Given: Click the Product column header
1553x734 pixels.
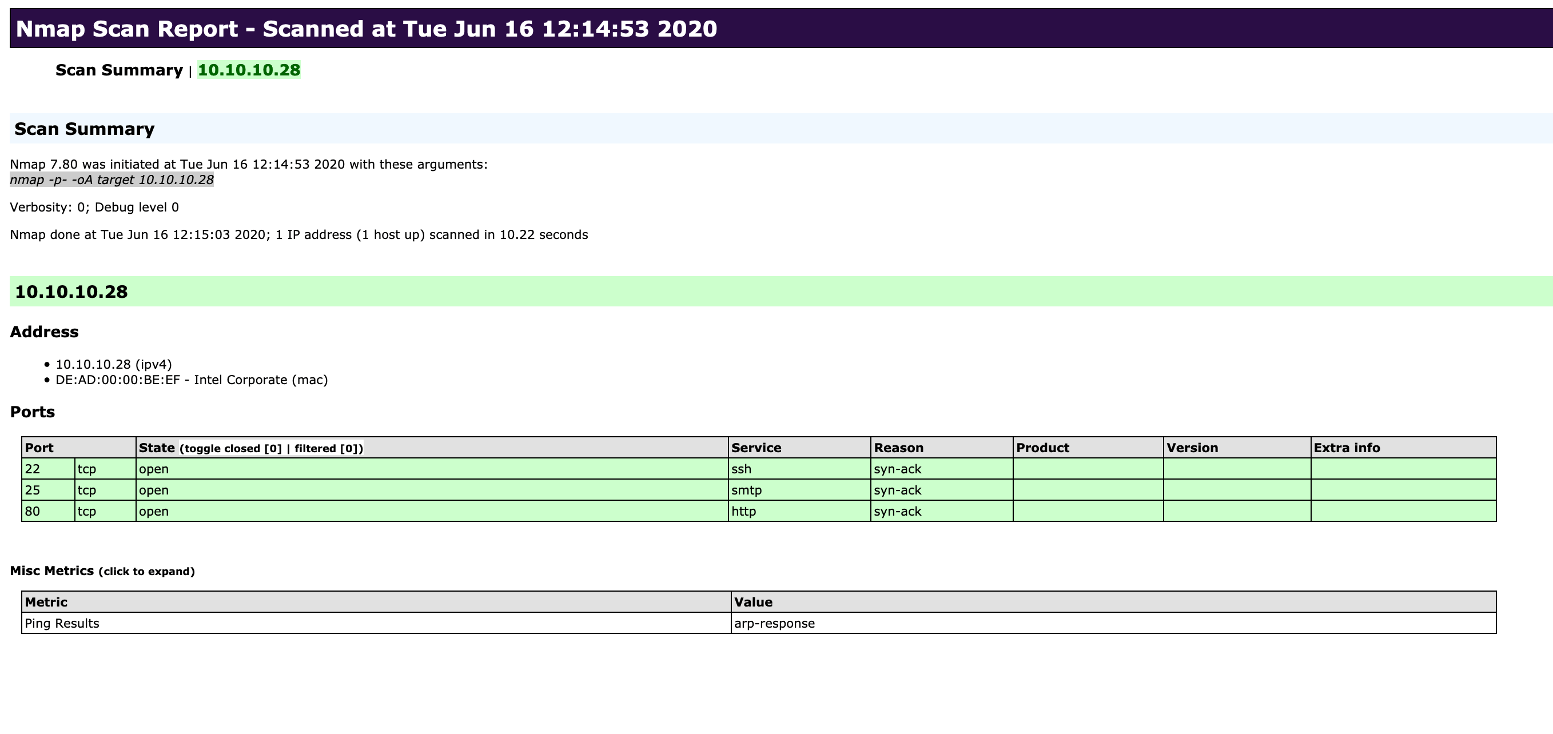Looking at the screenshot, I should click(x=1042, y=448).
